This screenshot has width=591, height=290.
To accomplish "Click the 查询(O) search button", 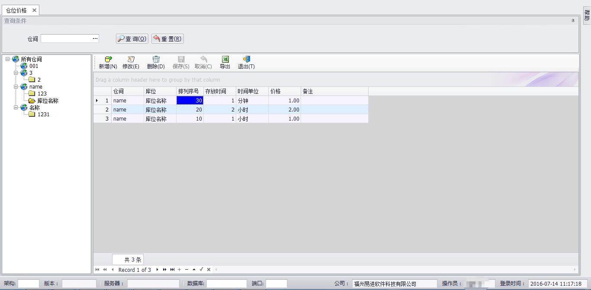I will tap(132, 39).
